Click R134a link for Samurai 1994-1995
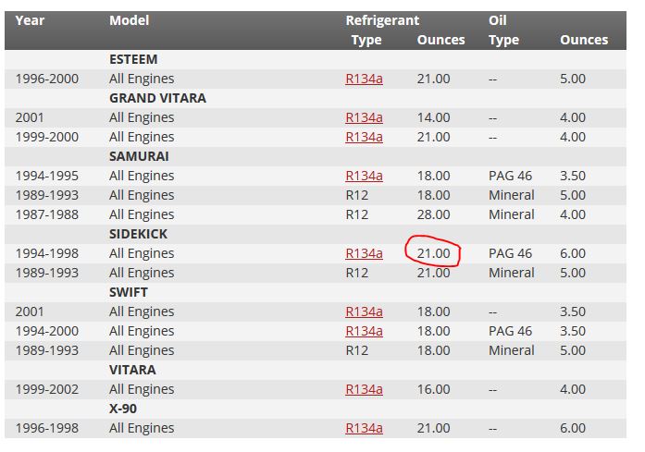This screenshot has width=645, height=452. coord(364,176)
